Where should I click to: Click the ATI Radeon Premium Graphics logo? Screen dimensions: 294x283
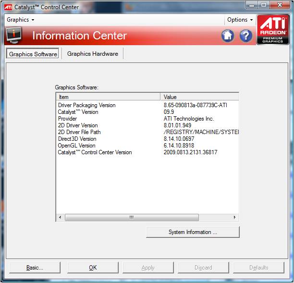point(273,30)
